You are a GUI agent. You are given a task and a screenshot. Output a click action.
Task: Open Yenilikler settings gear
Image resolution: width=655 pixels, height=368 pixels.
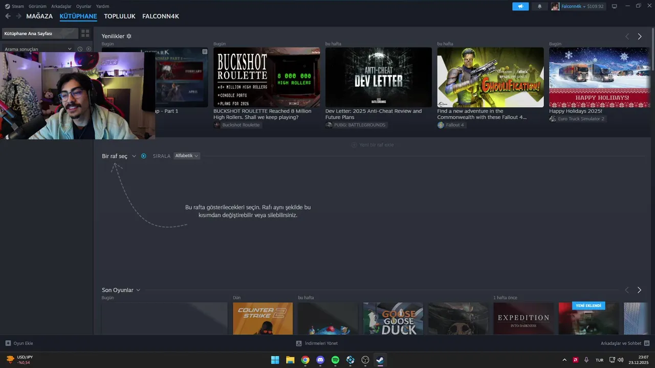click(x=129, y=36)
